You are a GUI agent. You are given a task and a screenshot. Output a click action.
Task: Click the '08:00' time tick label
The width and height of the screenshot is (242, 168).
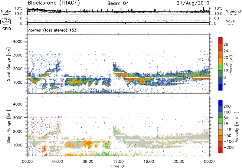click(88, 162)
